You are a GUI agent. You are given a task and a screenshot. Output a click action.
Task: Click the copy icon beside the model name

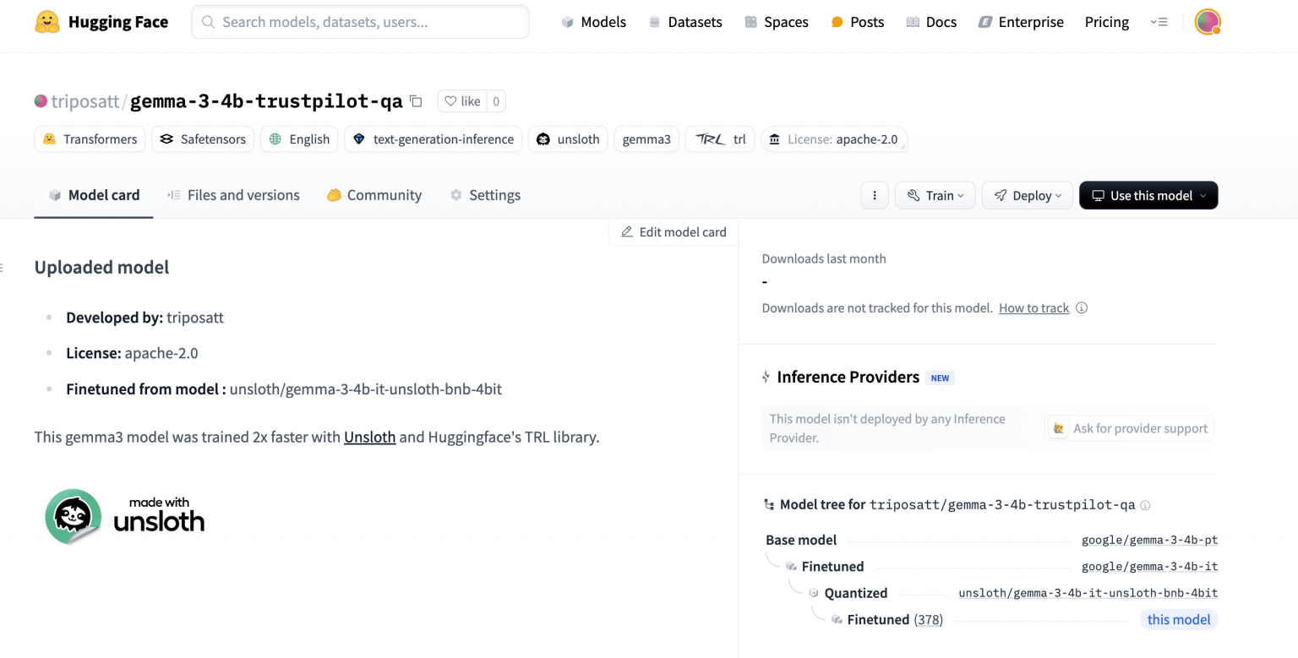(x=416, y=101)
